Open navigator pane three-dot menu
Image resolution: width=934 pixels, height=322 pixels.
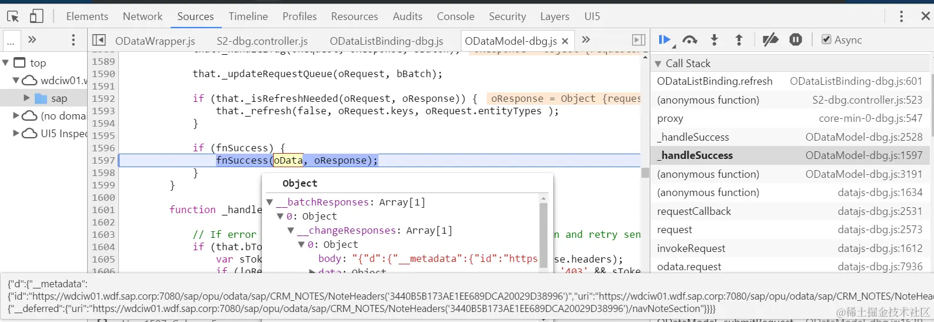(x=73, y=40)
